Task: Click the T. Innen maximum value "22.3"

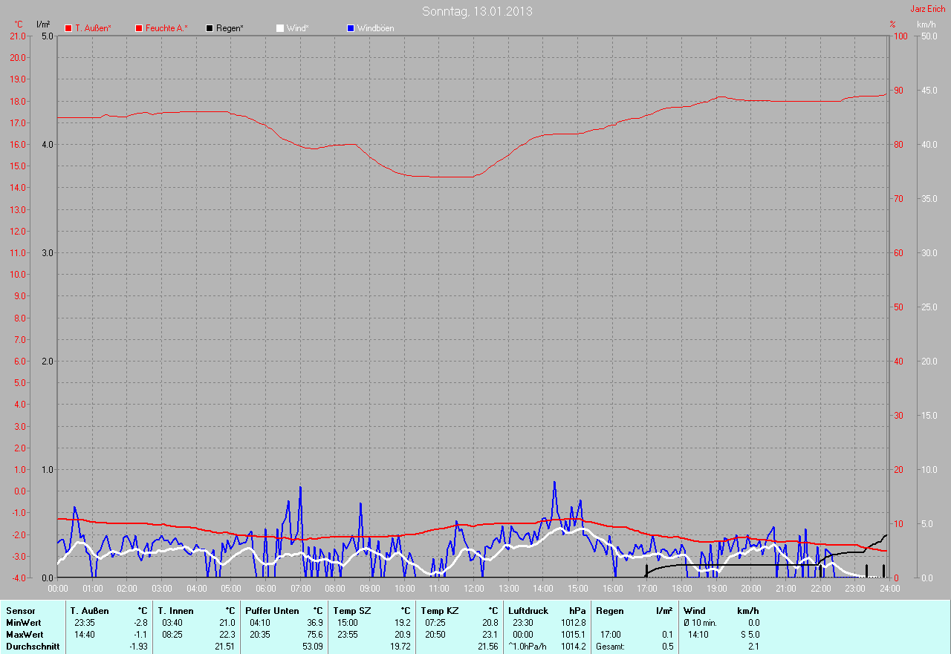Action: click(x=227, y=635)
